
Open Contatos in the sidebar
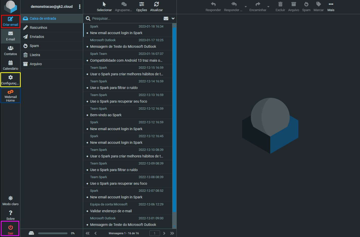(10, 51)
